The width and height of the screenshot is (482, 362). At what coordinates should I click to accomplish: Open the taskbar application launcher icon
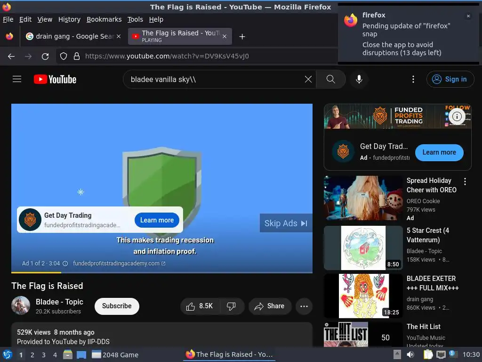[7, 354]
